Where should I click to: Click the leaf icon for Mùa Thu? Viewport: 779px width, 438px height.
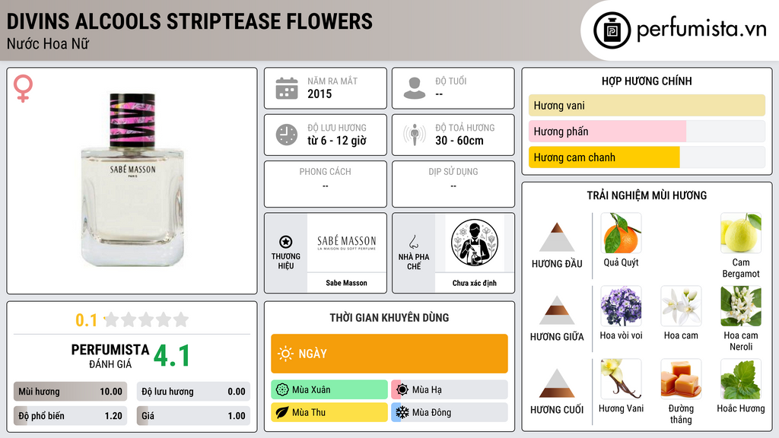tap(282, 412)
